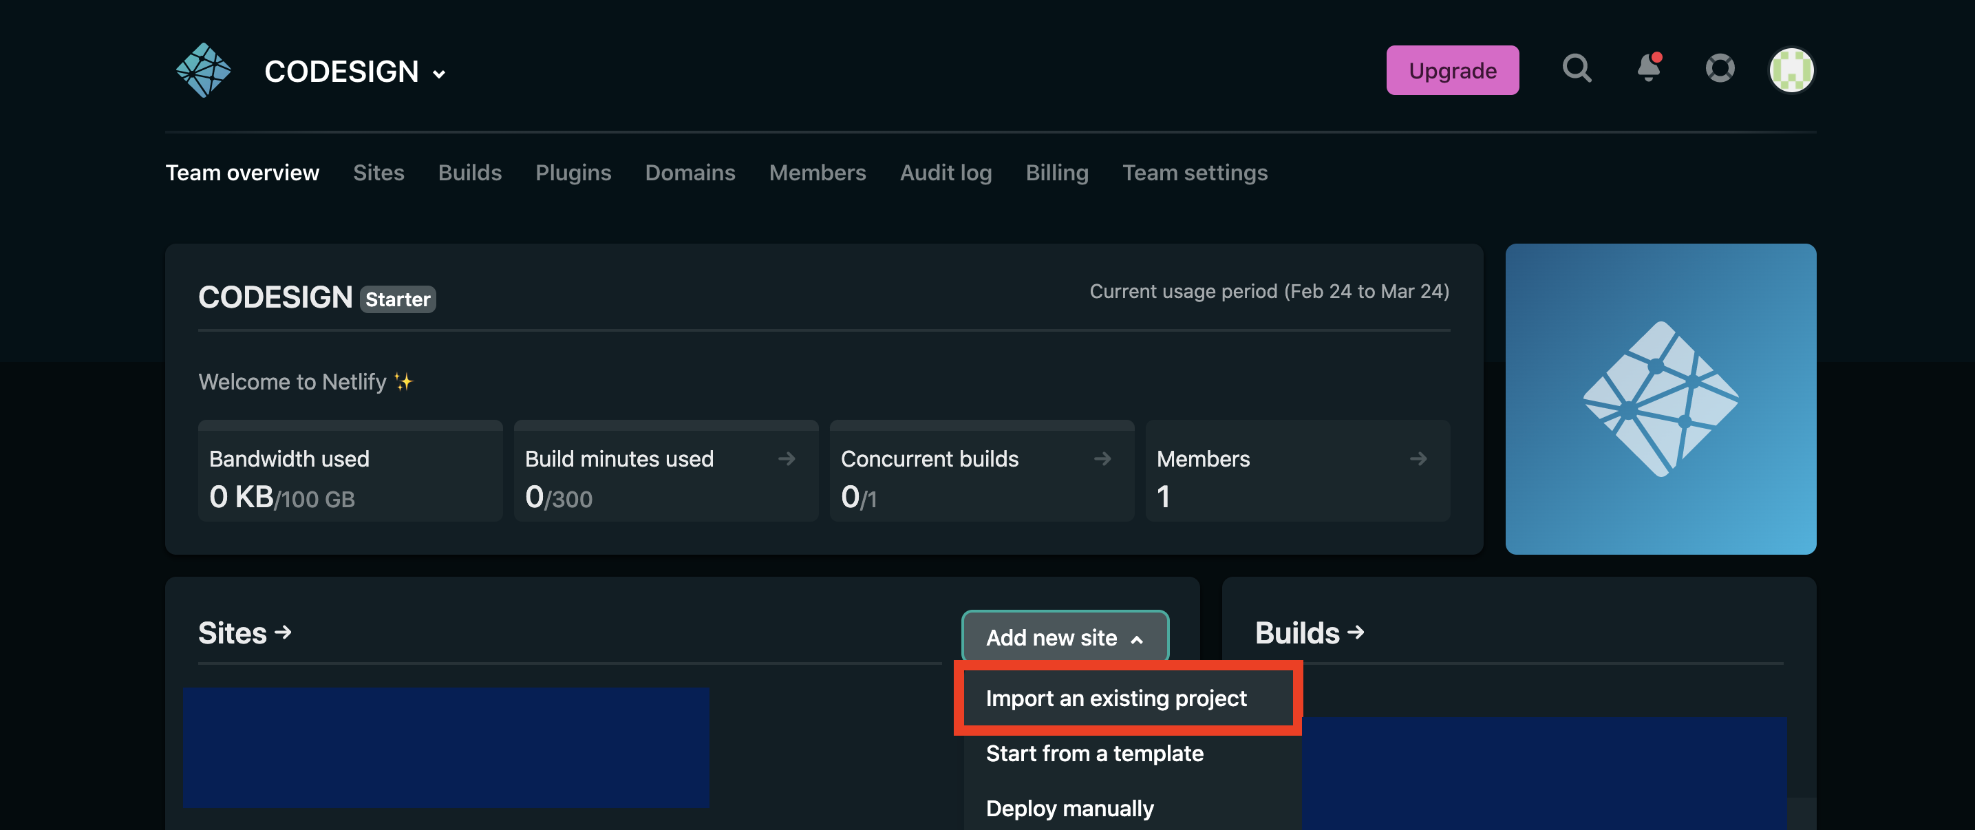This screenshot has height=830, width=1975.
Task: Open the Team settings tab
Action: pos(1195,173)
